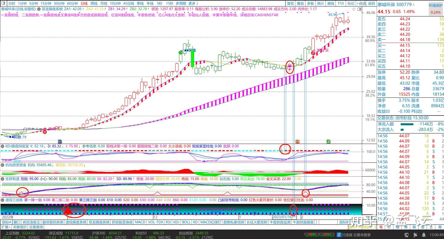Select the 抓妖股显身版 indicator tab
The height and width of the screenshot is (239, 444).
[122, 222]
